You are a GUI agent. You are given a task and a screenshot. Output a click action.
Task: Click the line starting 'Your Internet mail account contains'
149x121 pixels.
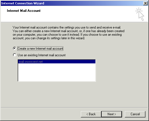[x=67, y=27]
